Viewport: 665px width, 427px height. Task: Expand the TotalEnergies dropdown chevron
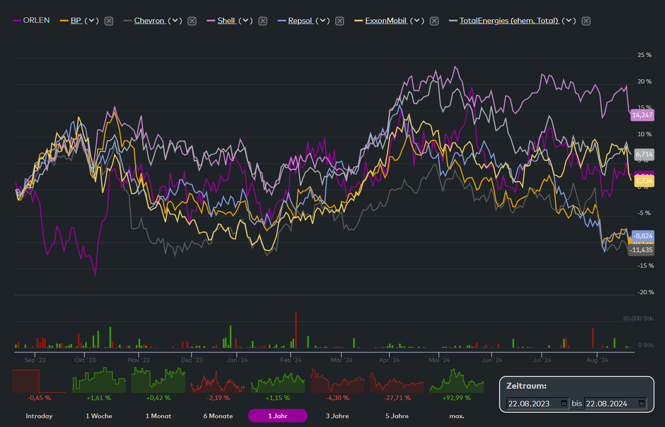[569, 21]
